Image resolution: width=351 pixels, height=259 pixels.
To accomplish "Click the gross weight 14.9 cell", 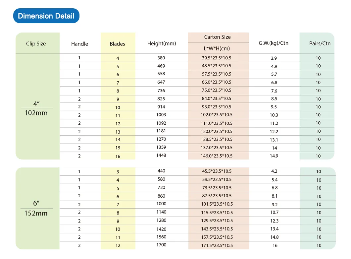I will click(x=274, y=156).
